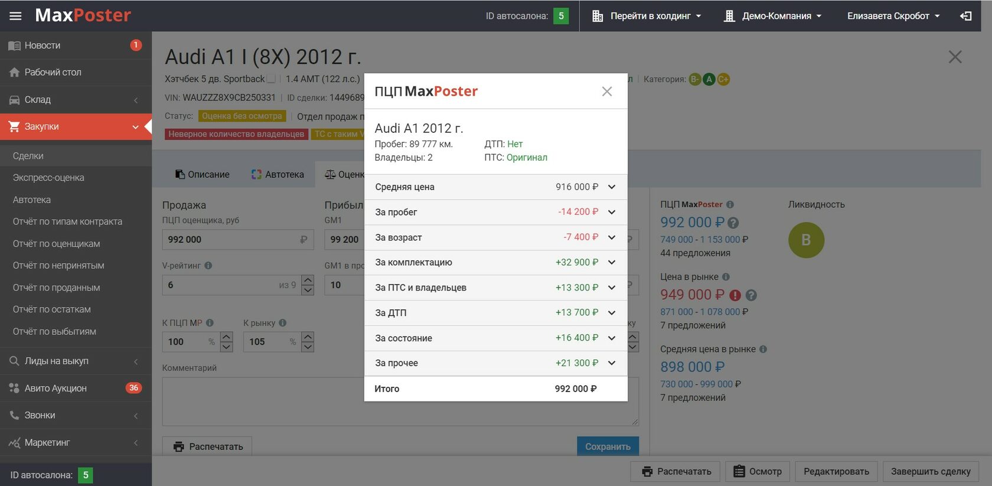992x486 pixels.
Task: Click the Новости newspaper icon
Action: tap(14, 45)
